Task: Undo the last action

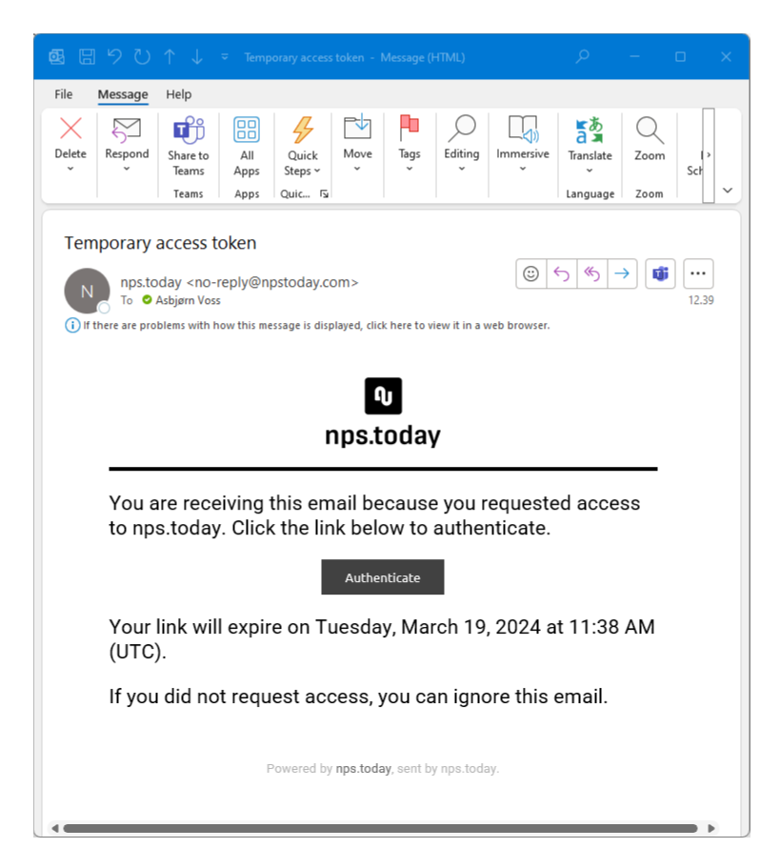Action: (x=113, y=56)
